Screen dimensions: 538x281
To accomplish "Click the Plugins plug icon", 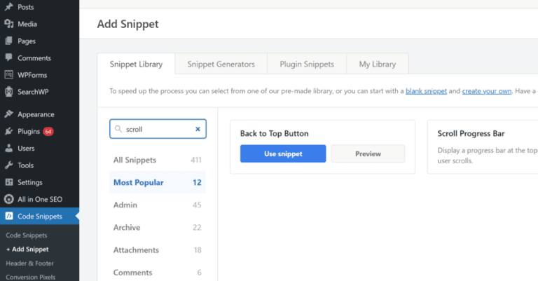I will [x=9, y=131].
